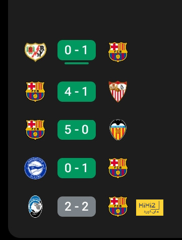Click the Atalanta club crest
The width and height of the screenshot is (182, 240).
click(35, 207)
